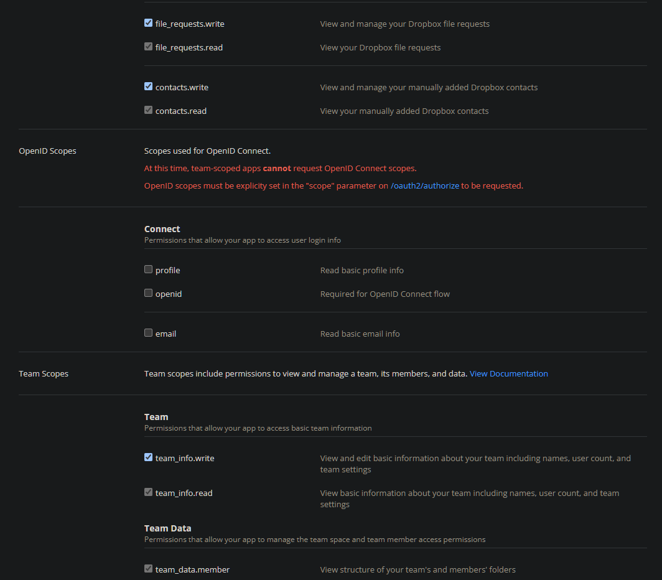Click 'Scopes used for OpenID Connect.' text
Screen dimensions: 662x580
[x=207, y=151]
